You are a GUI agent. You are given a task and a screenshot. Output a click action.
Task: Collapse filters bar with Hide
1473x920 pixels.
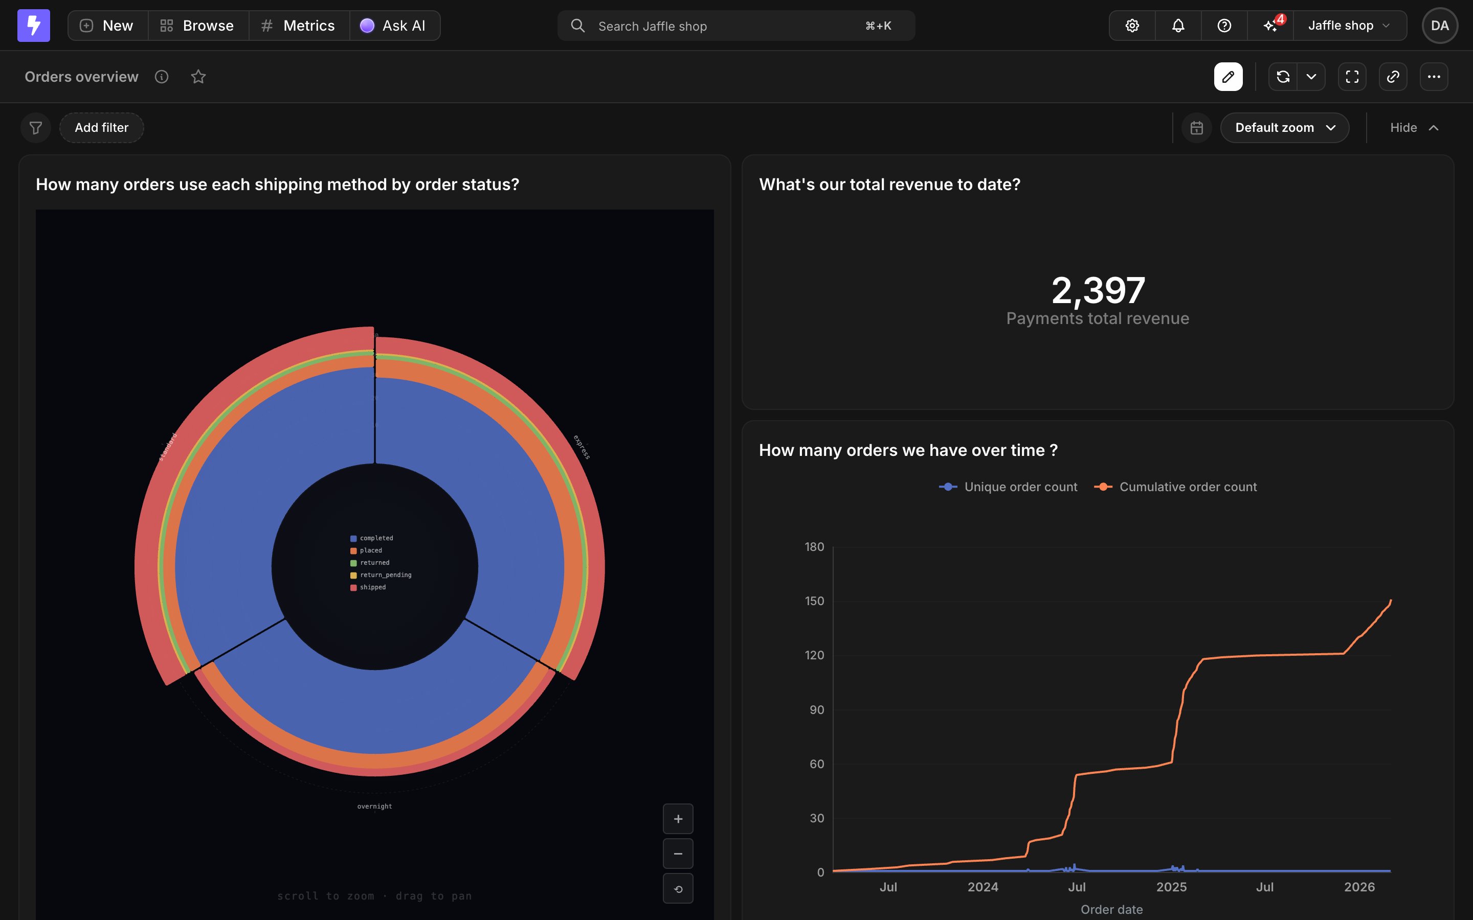(x=1415, y=128)
